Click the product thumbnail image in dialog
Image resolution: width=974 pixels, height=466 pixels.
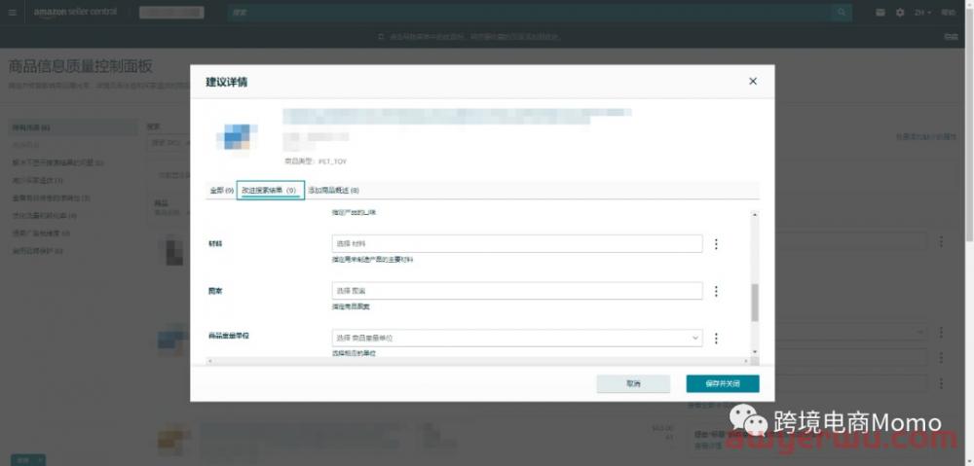pos(238,137)
